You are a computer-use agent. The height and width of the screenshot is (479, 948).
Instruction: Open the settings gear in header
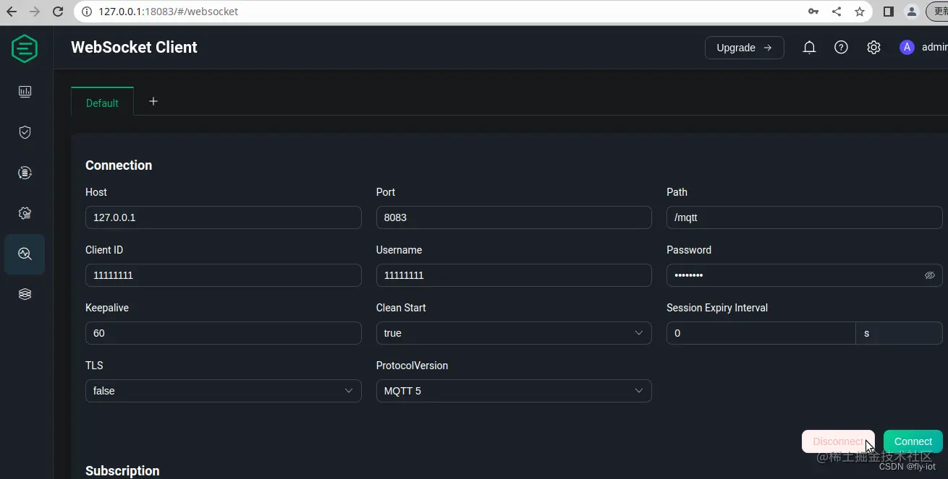tap(873, 47)
